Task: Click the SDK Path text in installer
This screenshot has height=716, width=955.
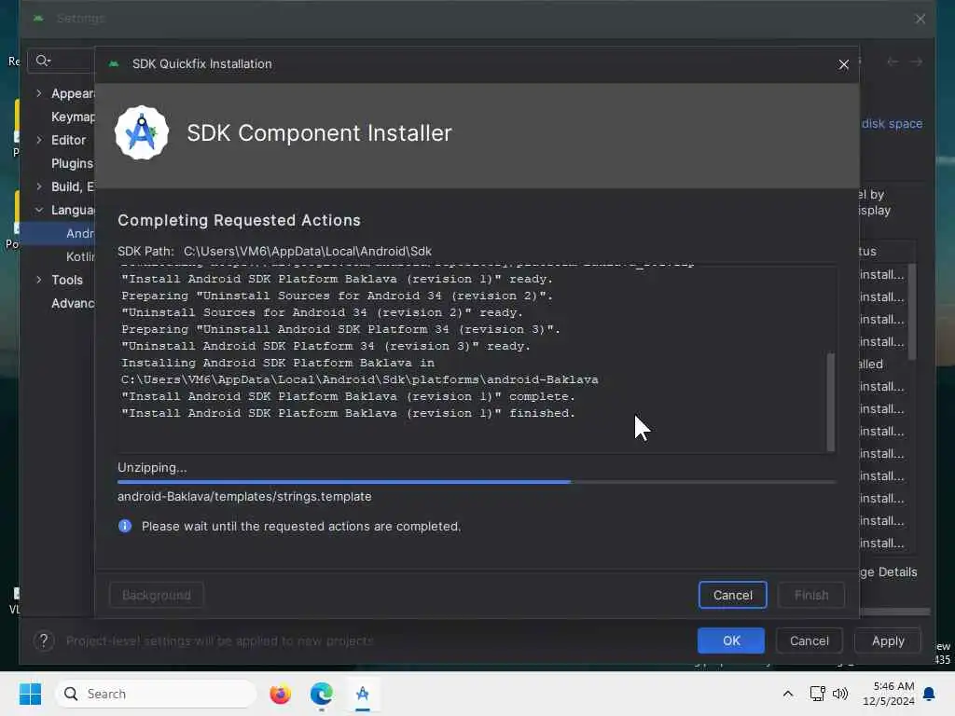Action: click(x=274, y=251)
